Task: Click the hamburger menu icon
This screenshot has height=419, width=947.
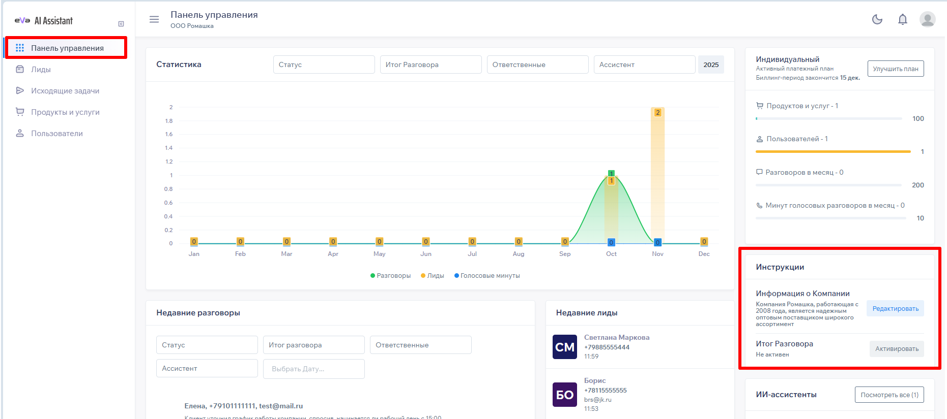Action: (x=154, y=19)
